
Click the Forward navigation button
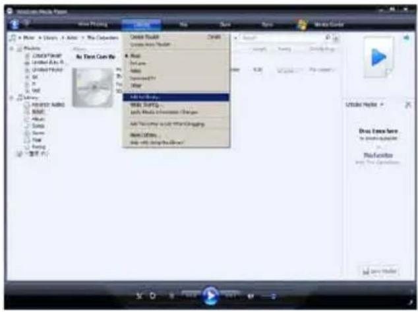pos(26,24)
